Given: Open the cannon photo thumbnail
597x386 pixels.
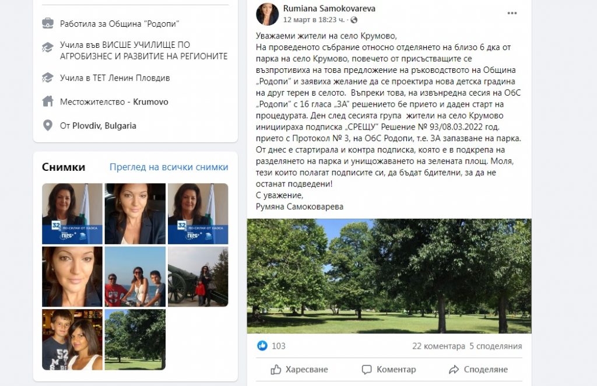Looking at the screenshot, I should point(198,277).
